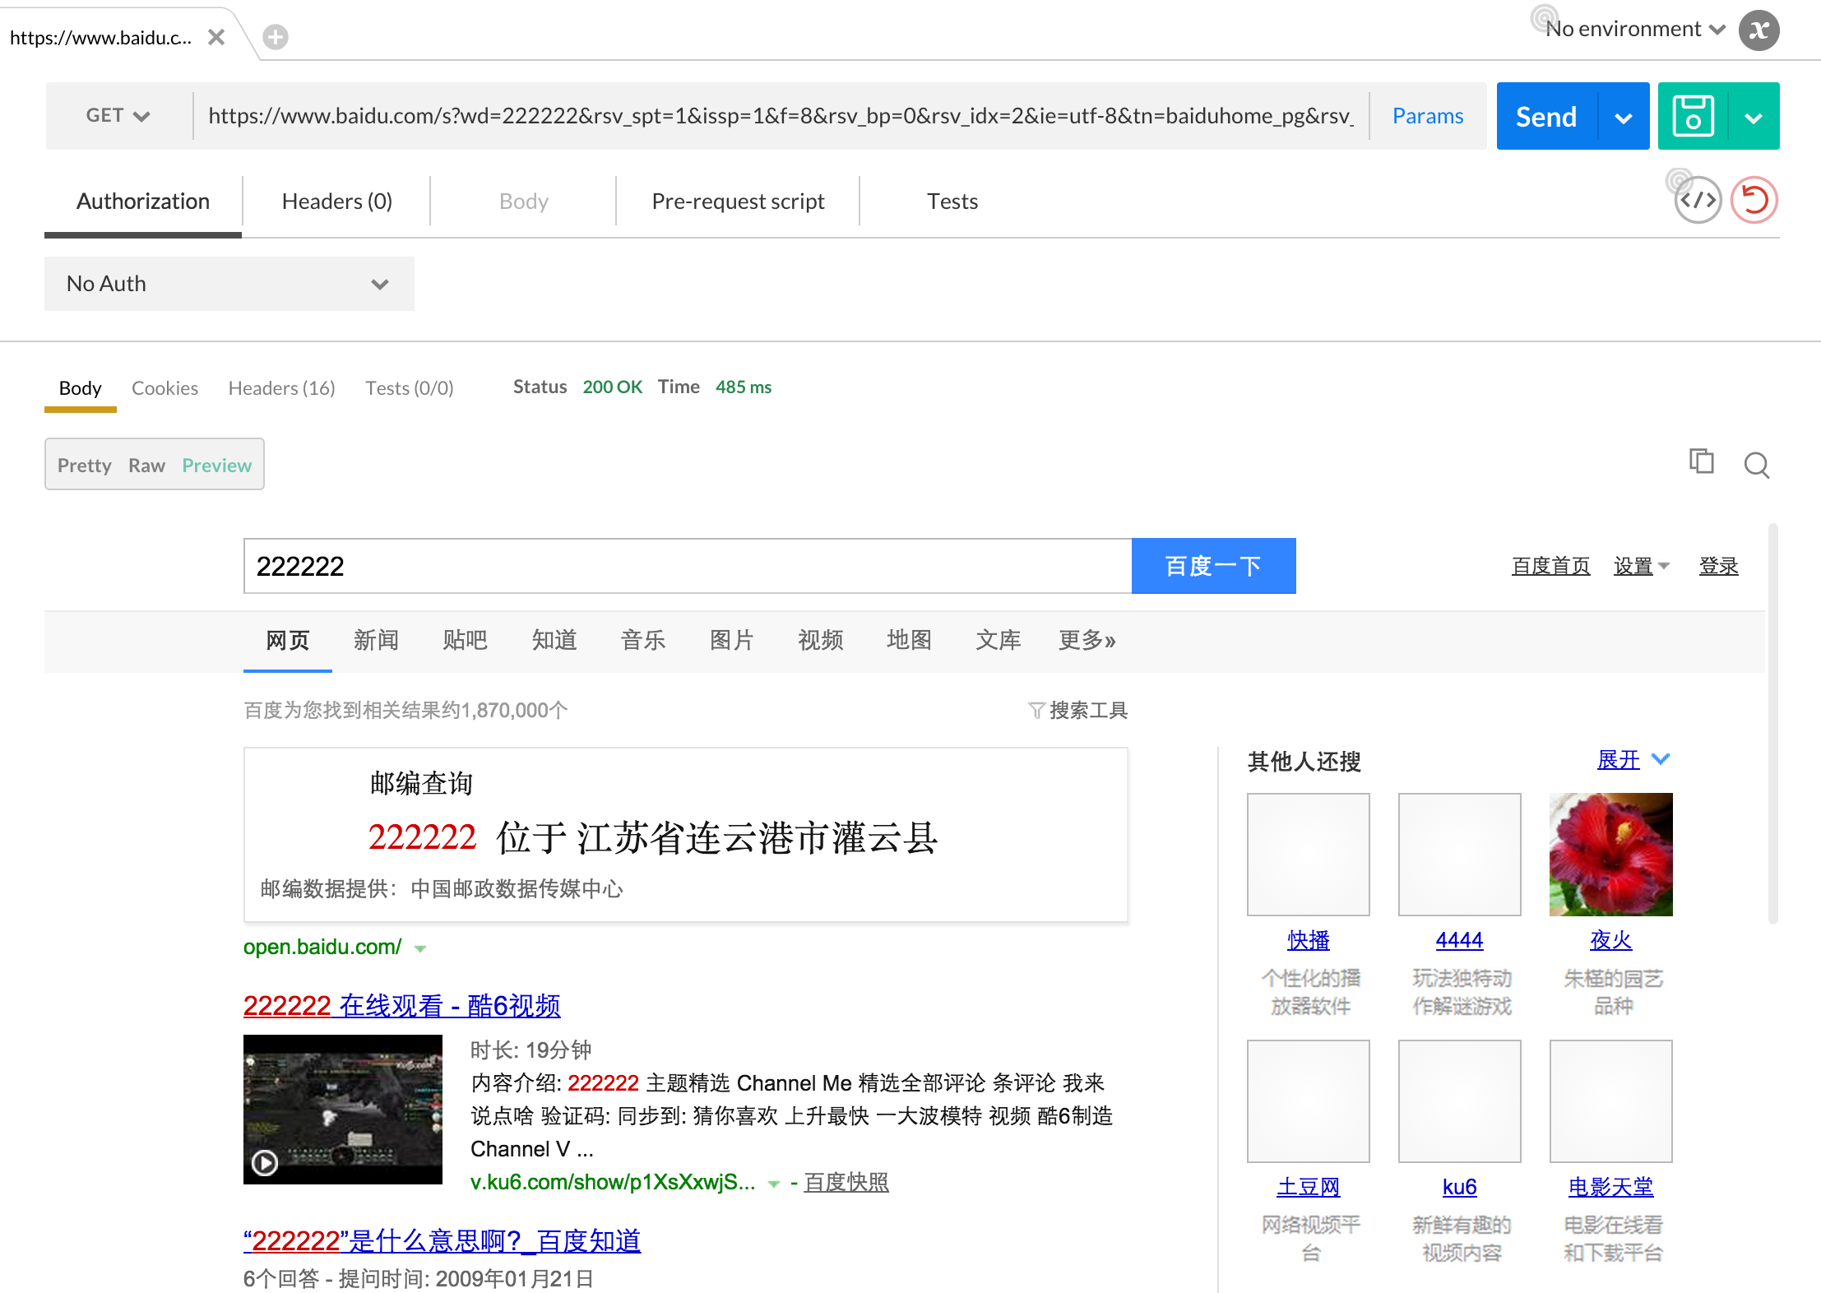Click the response preview vertical scrollbar
Image resolution: width=1821 pixels, height=1293 pixels.
click(1772, 724)
